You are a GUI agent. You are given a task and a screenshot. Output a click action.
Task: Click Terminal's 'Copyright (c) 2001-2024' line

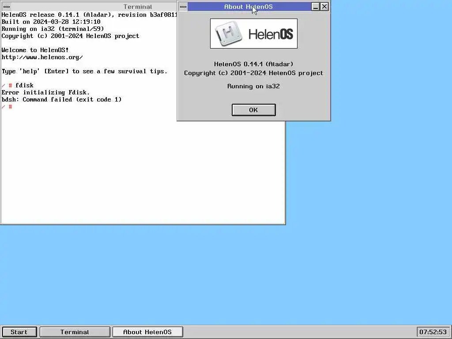pyautogui.click(x=70, y=36)
